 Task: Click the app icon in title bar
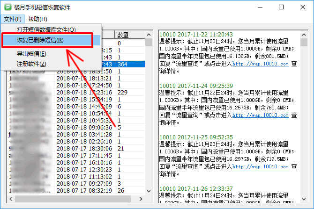pyautogui.click(x=8, y=7)
